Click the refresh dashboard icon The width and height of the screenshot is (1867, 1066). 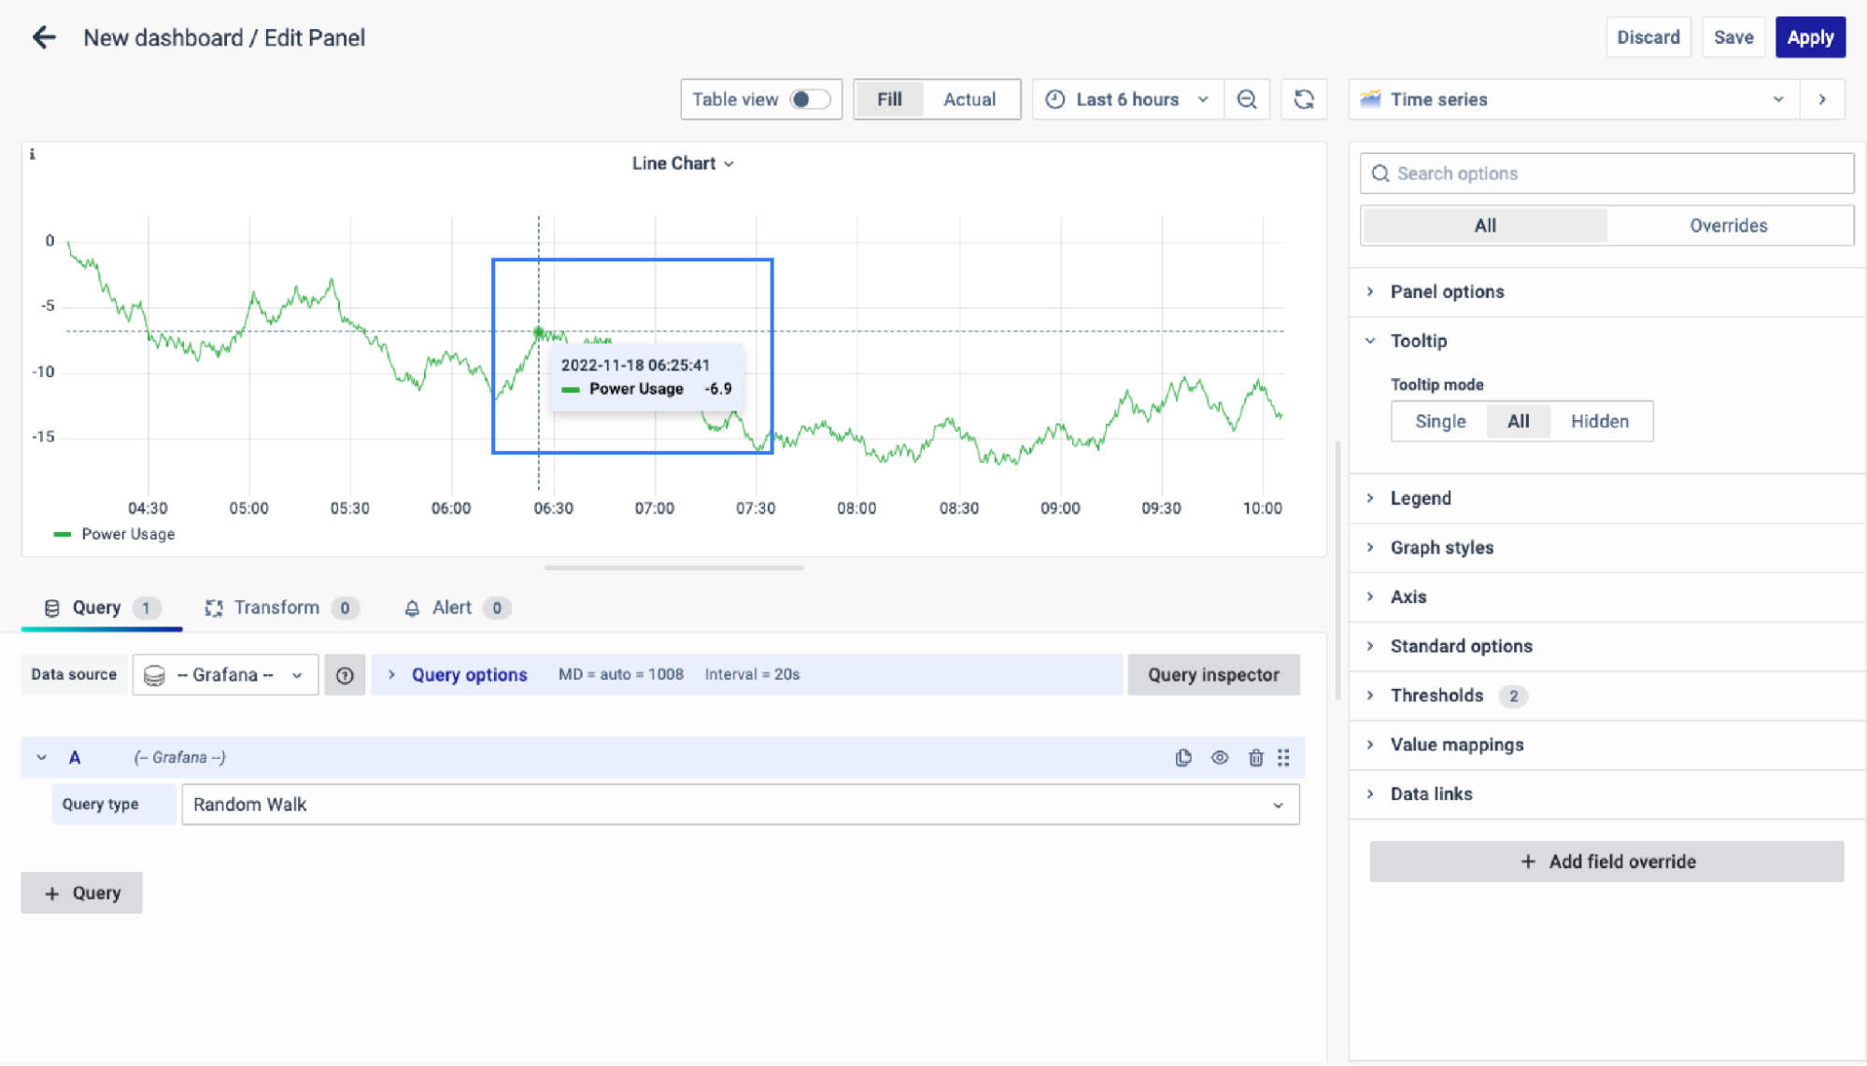pyautogui.click(x=1304, y=99)
